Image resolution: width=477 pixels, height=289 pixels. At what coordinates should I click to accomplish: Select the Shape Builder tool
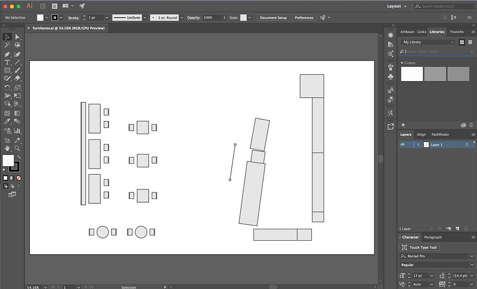point(7,104)
